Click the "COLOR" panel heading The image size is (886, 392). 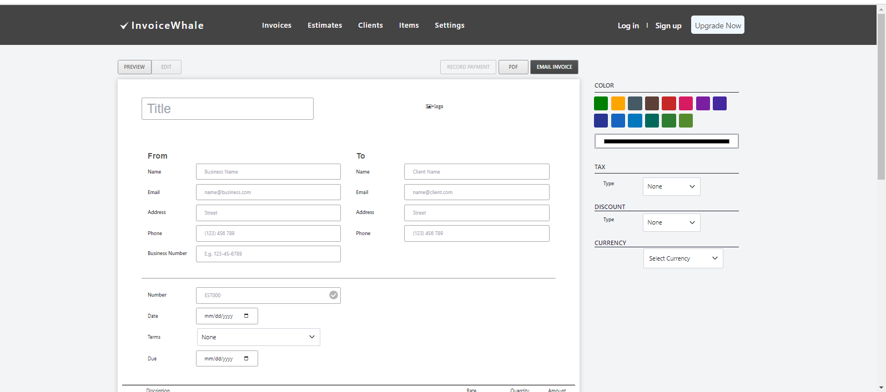click(x=605, y=85)
